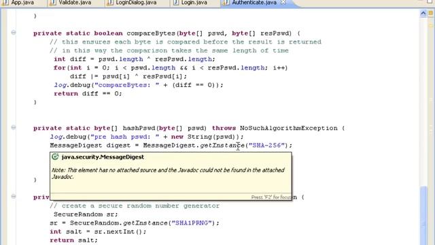Click the hashPswd method name

[139, 129]
